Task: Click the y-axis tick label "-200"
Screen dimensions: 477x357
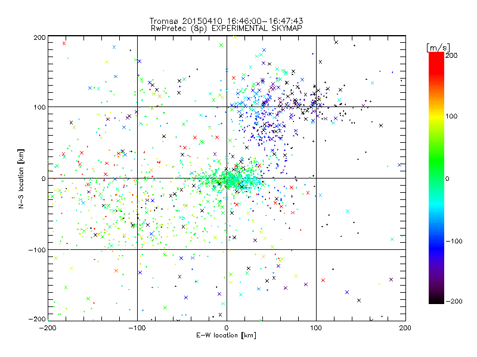Action: point(37,319)
